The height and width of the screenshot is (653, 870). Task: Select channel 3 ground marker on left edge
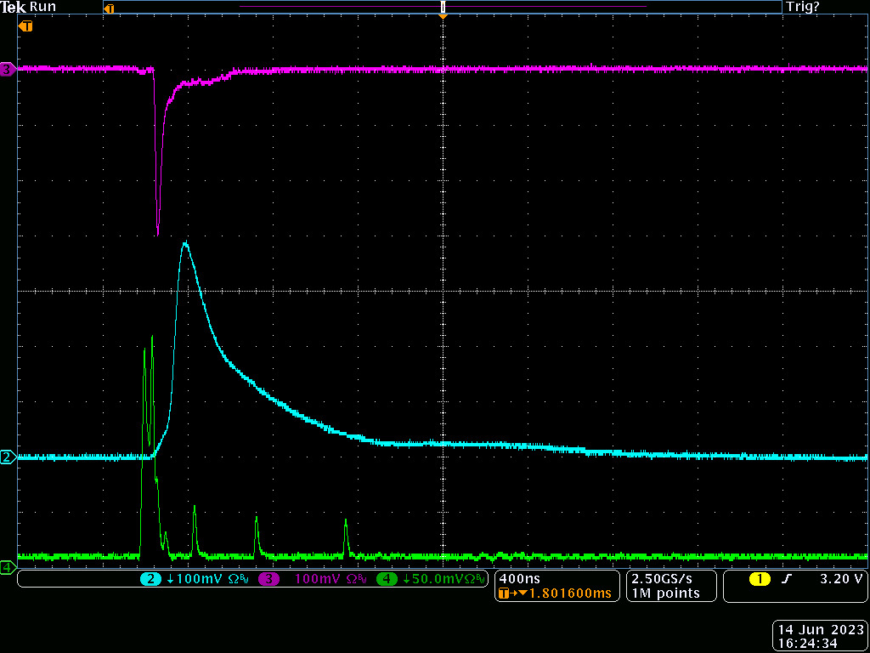[8, 70]
